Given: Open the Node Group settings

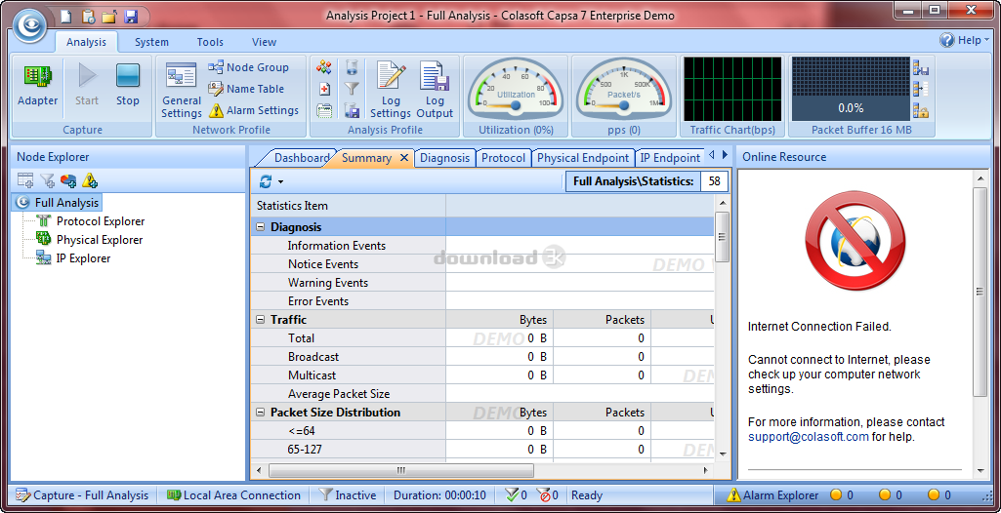Looking at the screenshot, I should coord(248,67).
